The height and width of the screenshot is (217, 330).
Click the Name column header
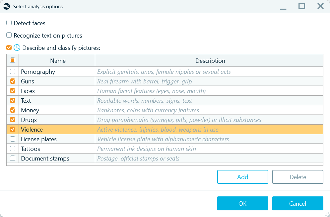tap(58, 60)
